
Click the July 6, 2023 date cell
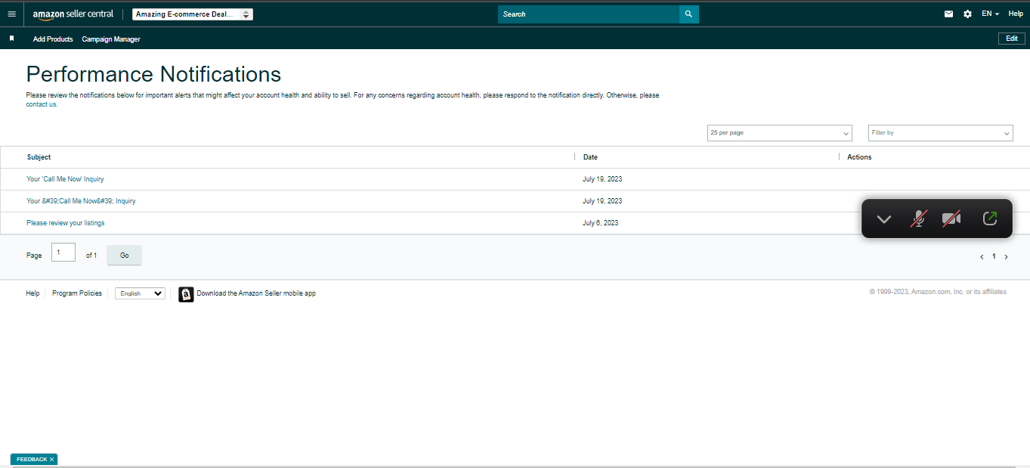pos(601,223)
